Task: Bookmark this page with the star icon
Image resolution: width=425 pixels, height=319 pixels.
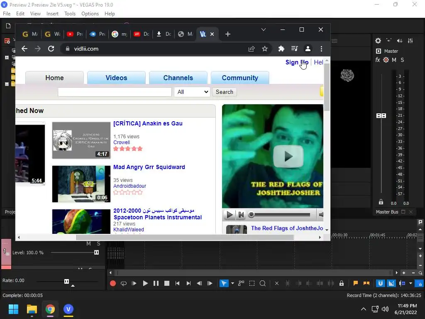Action: tap(265, 49)
